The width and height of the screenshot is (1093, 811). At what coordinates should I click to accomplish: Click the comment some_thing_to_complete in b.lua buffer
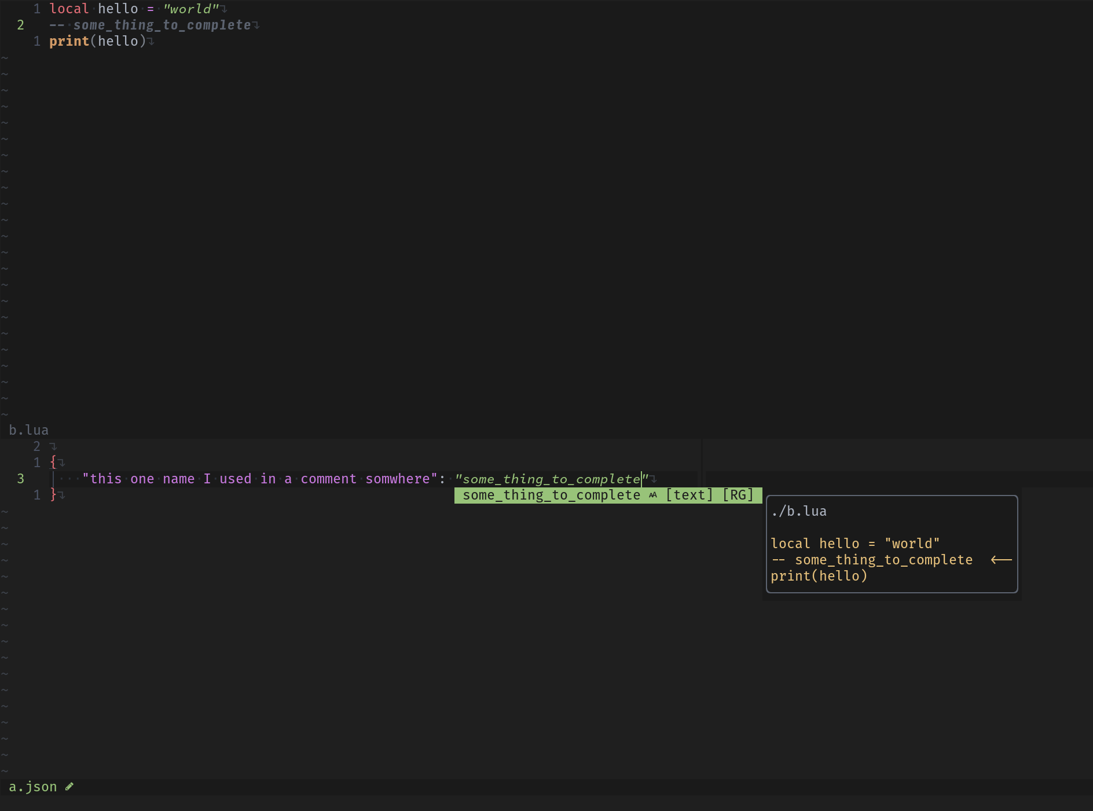(x=150, y=25)
